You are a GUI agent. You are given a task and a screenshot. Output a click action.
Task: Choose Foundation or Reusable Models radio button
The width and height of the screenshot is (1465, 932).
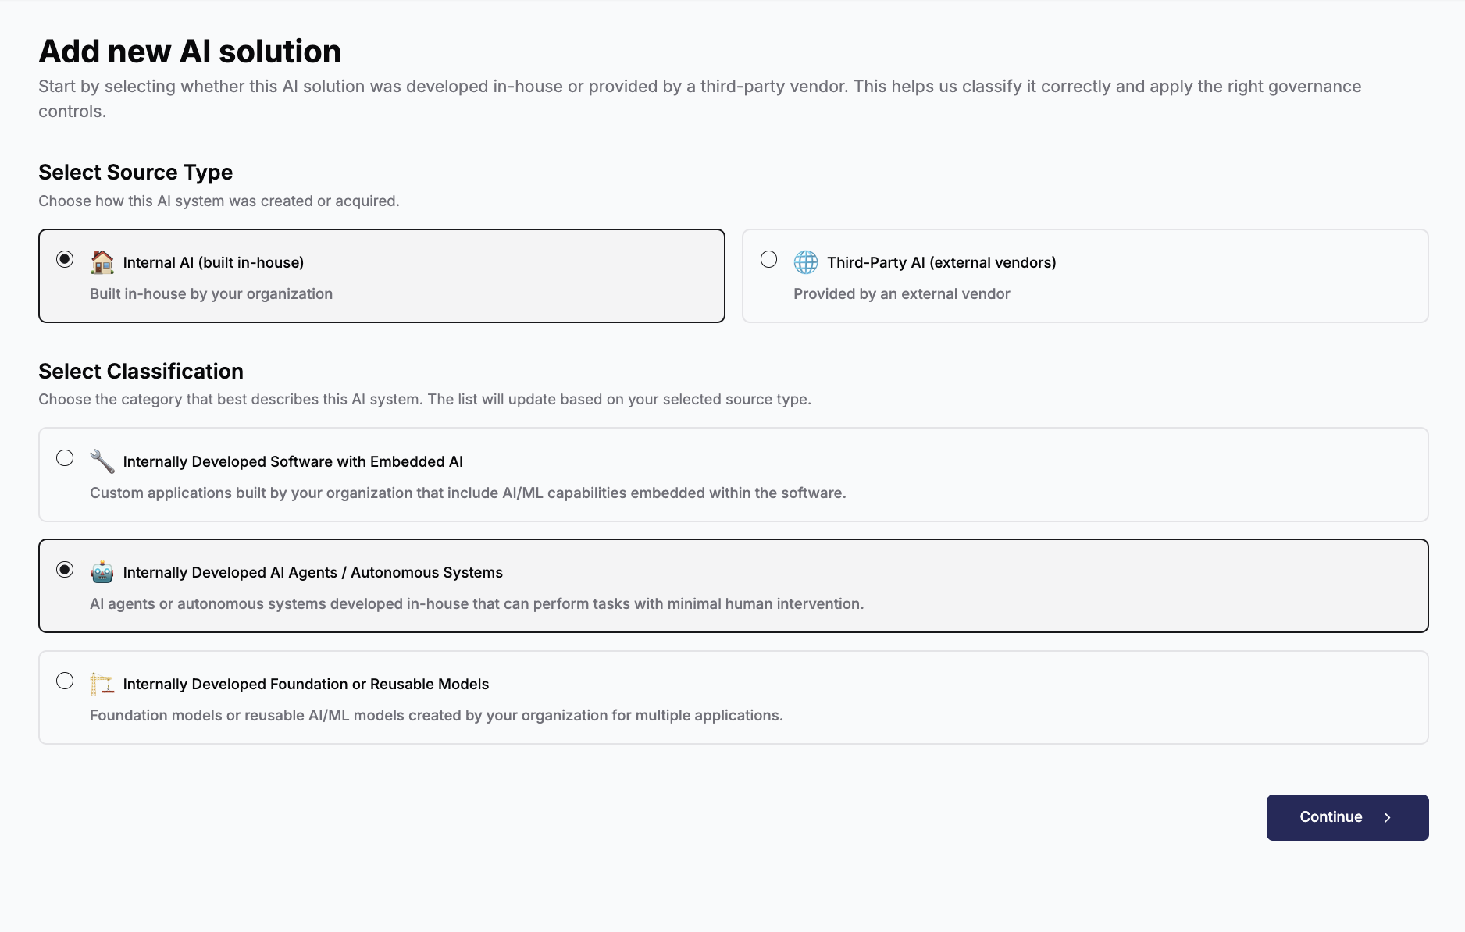[x=66, y=681]
